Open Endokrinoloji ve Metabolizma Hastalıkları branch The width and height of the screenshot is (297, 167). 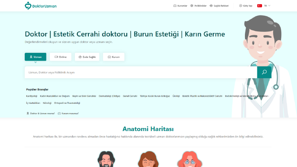tap(246, 96)
